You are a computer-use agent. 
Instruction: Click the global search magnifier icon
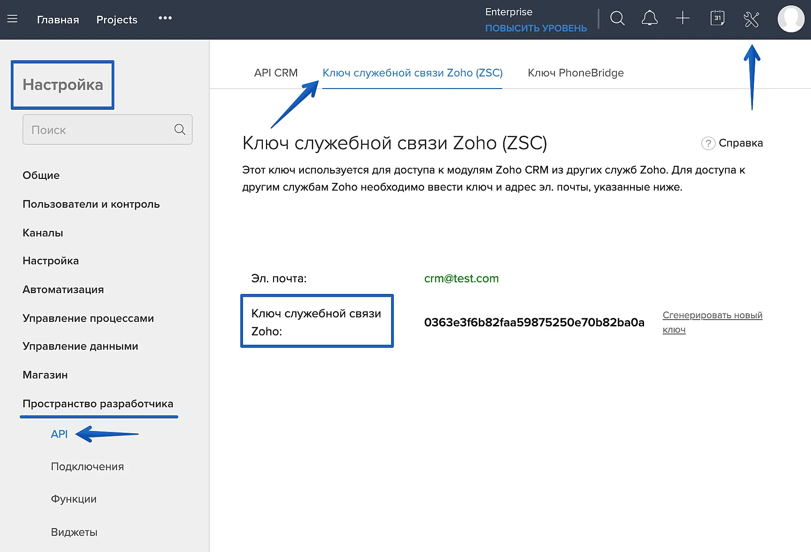click(617, 19)
